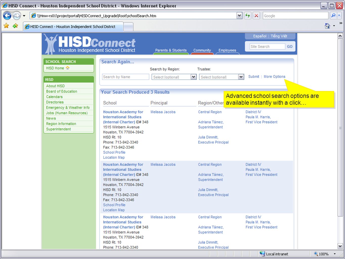Open the zoom level dropdown arrow
The height and width of the screenshot is (259, 345).
coord(335,254)
